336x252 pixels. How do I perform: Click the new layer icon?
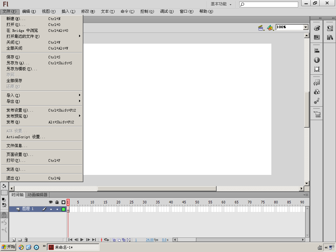[14, 240]
